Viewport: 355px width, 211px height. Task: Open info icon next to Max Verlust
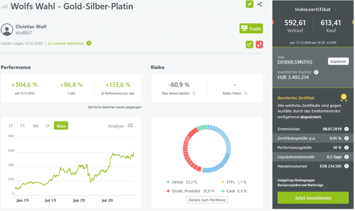(194, 93)
